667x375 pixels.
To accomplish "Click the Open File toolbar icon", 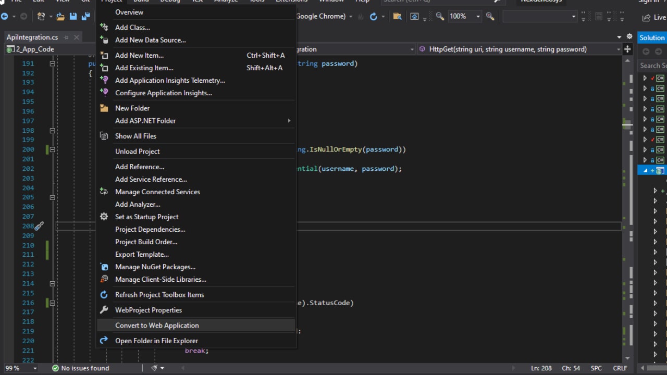I will [60, 16].
